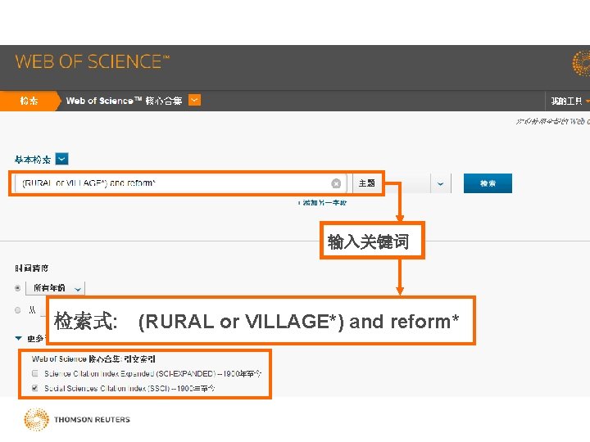Expand the 基本检索 search-type dropdown
The height and width of the screenshot is (442, 590).
tap(61, 159)
